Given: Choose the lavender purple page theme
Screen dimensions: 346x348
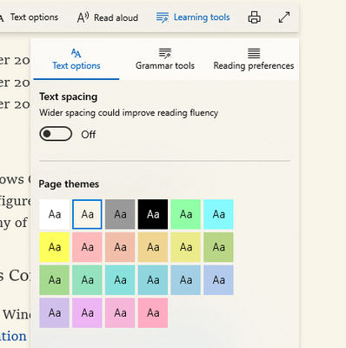Looking at the screenshot, I should pyautogui.click(x=55, y=313).
